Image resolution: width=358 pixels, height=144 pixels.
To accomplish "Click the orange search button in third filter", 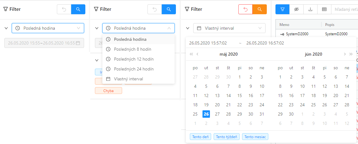I will [x=259, y=9].
